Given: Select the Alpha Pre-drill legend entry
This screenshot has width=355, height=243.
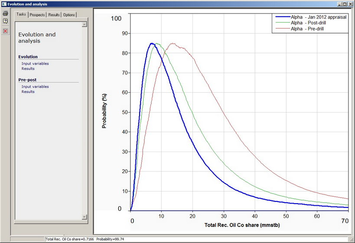Looking at the screenshot, I should click(307, 28).
